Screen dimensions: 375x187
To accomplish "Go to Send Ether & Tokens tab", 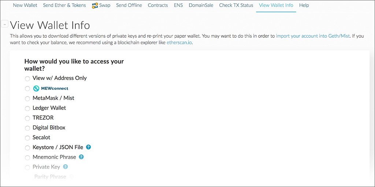I will click(x=64, y=5).
